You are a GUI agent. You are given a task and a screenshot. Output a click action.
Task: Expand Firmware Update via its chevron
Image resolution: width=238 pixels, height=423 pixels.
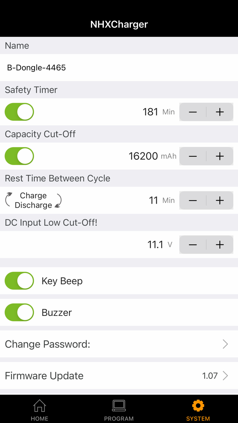(x=225, y=376)
